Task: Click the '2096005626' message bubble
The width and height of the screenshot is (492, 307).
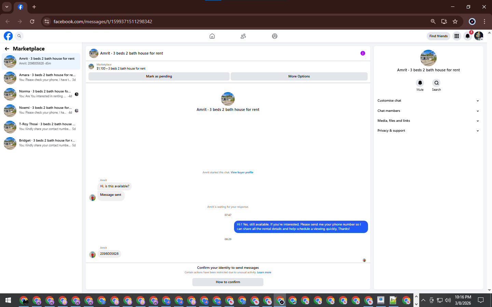Action: pos(109,254)
